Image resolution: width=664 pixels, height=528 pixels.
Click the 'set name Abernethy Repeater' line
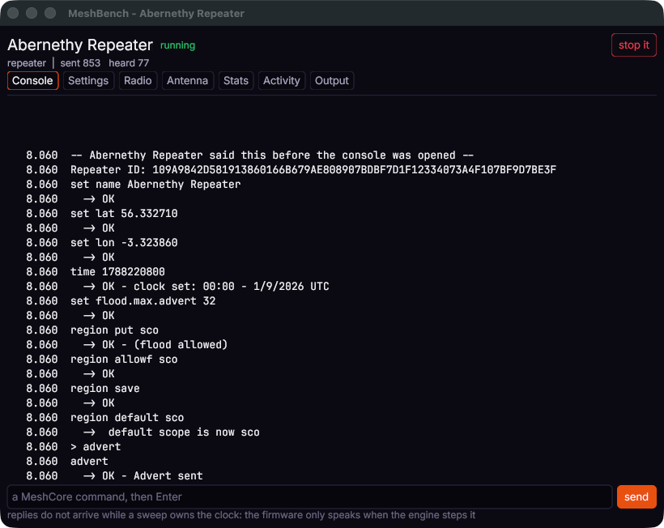[155, 184]
